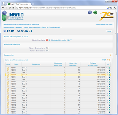Open the Chrome wrench settings menu
118x115 pixels.
coord(115,8)
